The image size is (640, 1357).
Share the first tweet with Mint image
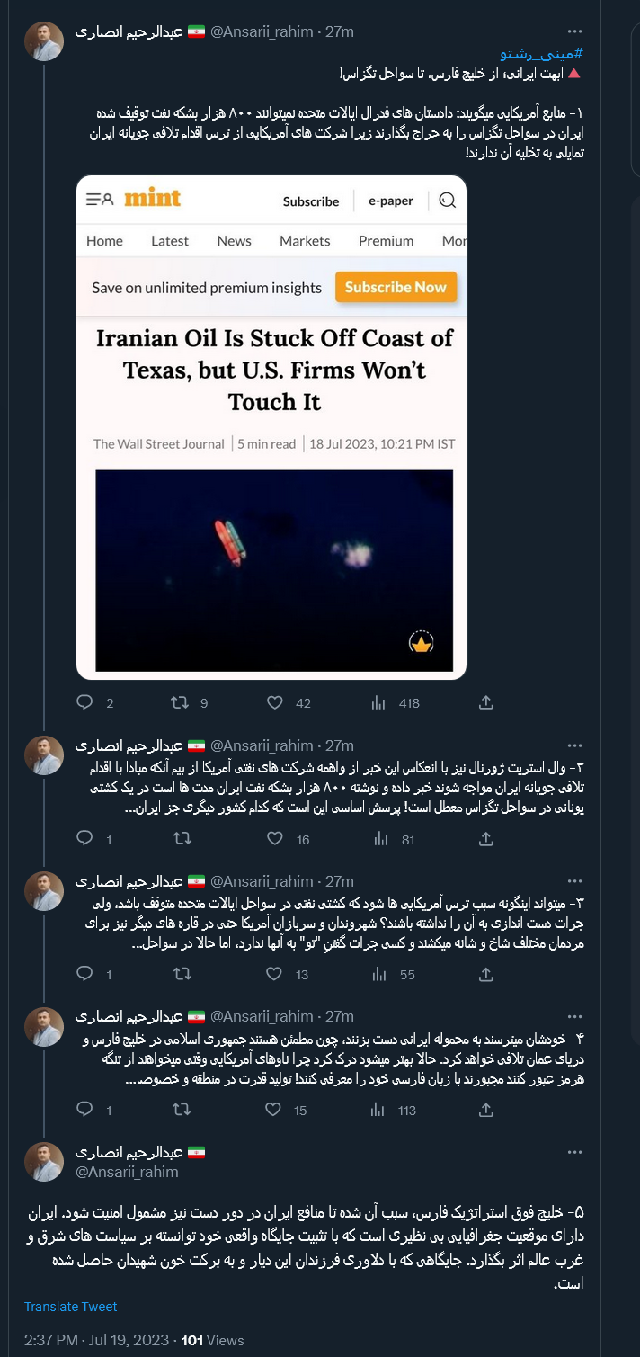click(485, 702)
